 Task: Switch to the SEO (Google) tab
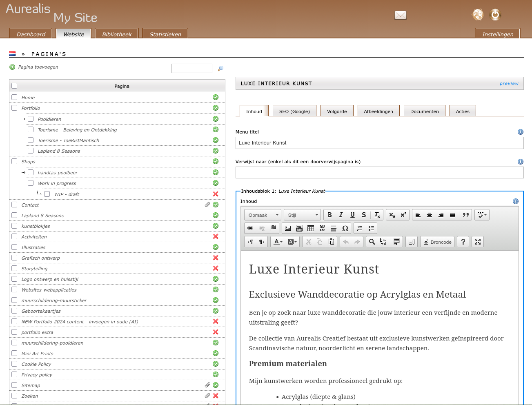(x=294, y=111)
